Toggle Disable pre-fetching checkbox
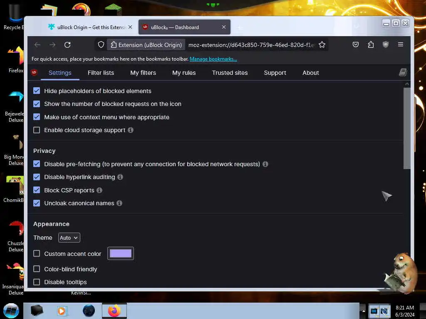This screenshot has height=319, width=426. 37,164
